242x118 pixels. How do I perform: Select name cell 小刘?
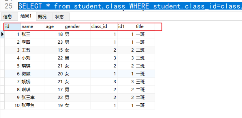33,58
